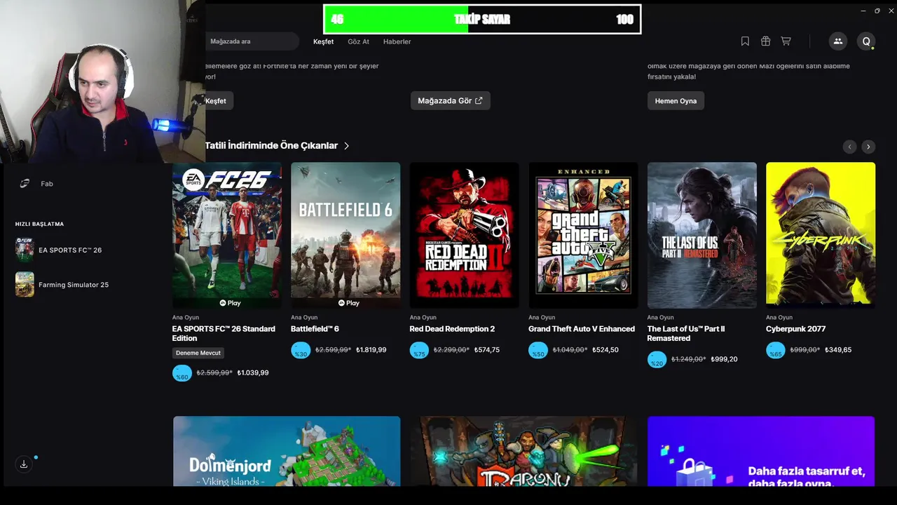
Task: Open the EA SPORTS FC 26 Standard Edition title
Action: pos(224,333)
